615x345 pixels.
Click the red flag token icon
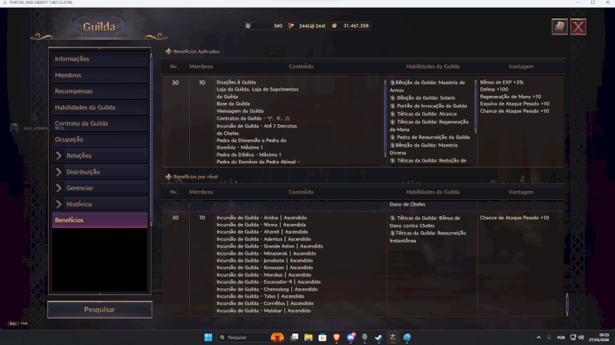(291, 26)
